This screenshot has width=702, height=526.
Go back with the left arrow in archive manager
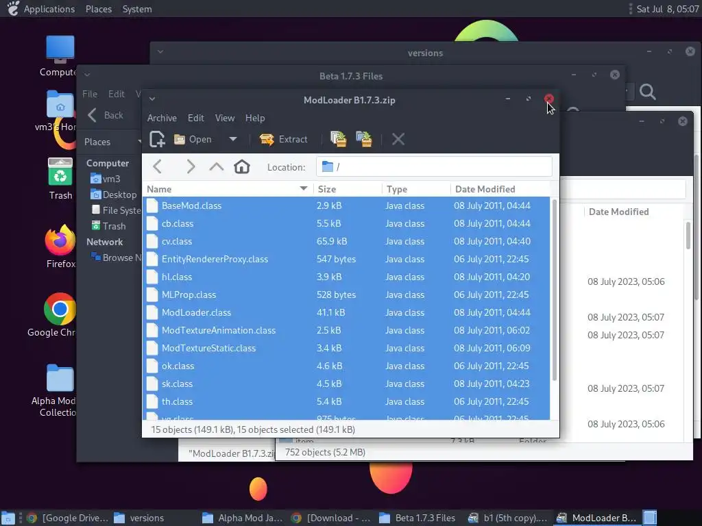coord(158,167)
